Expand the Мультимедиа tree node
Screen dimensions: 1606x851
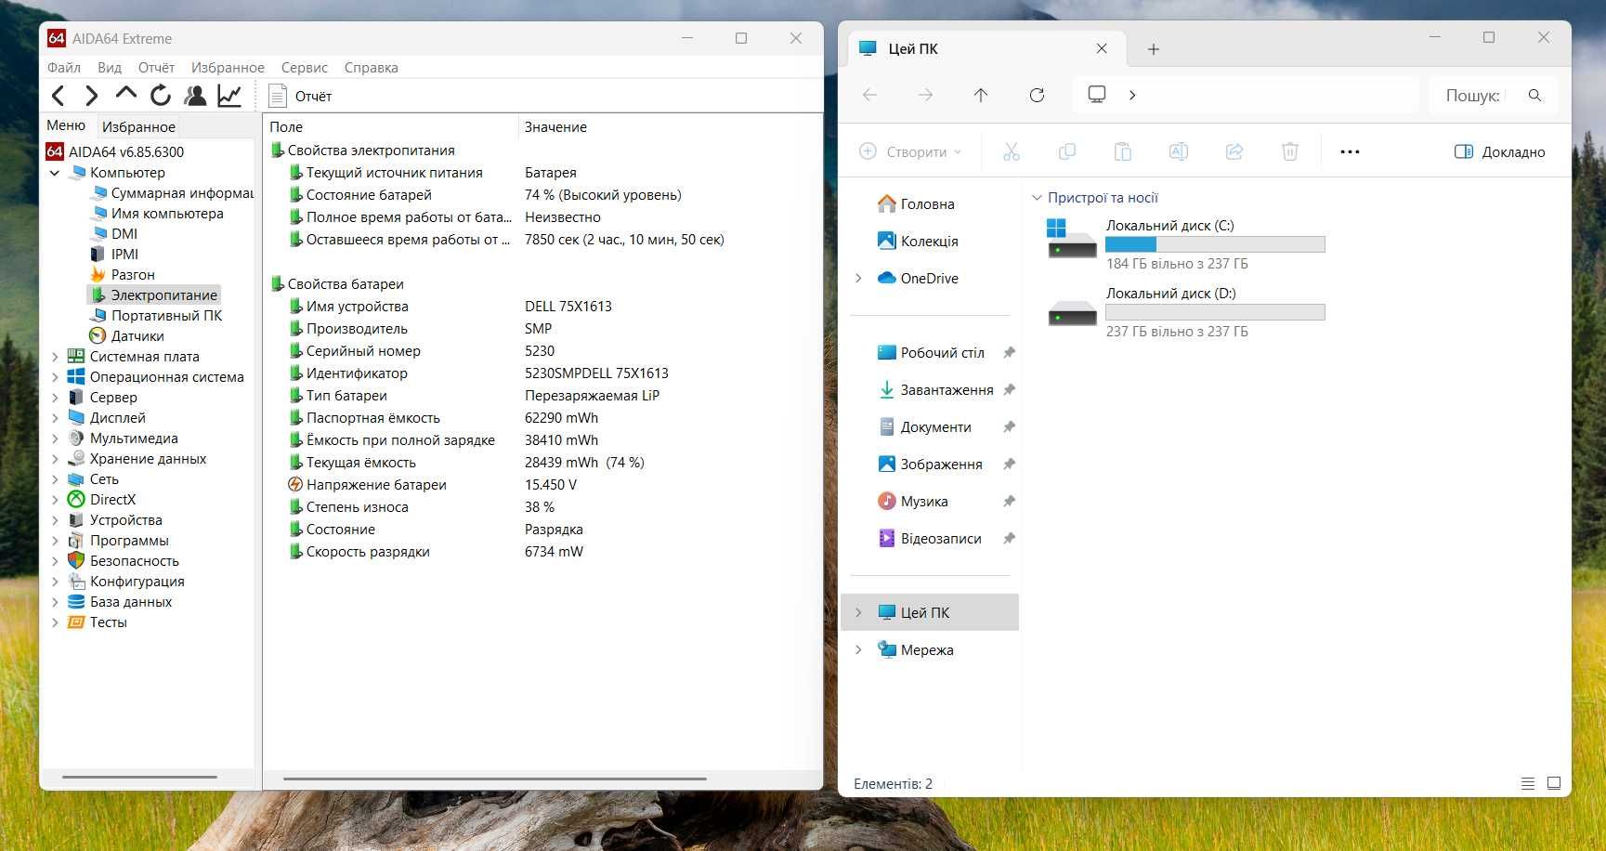point(55,439)
